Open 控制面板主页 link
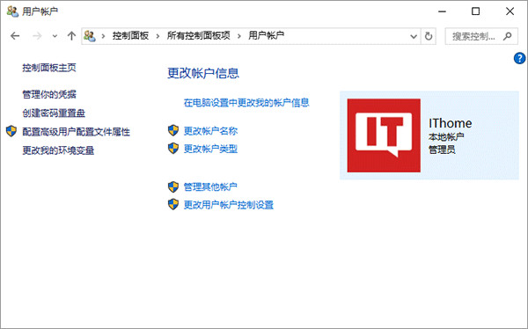 49,68
